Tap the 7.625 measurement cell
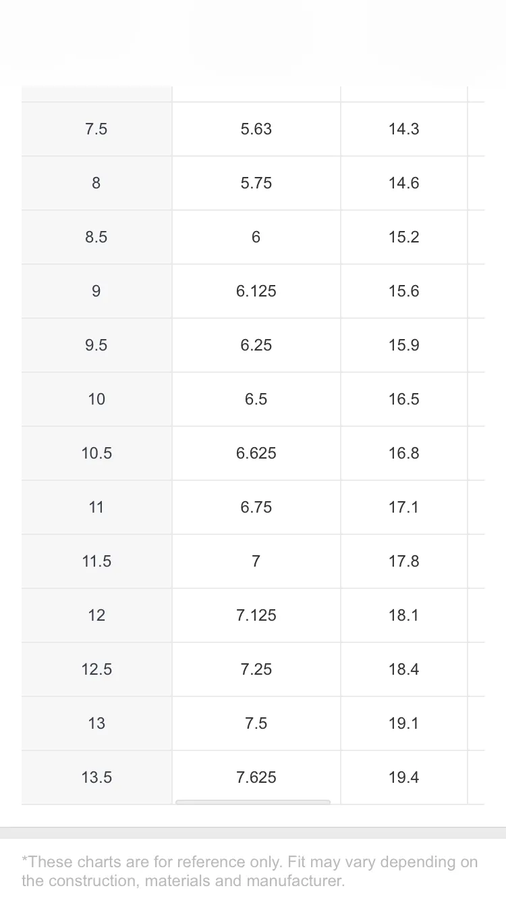 pos(256,777)
